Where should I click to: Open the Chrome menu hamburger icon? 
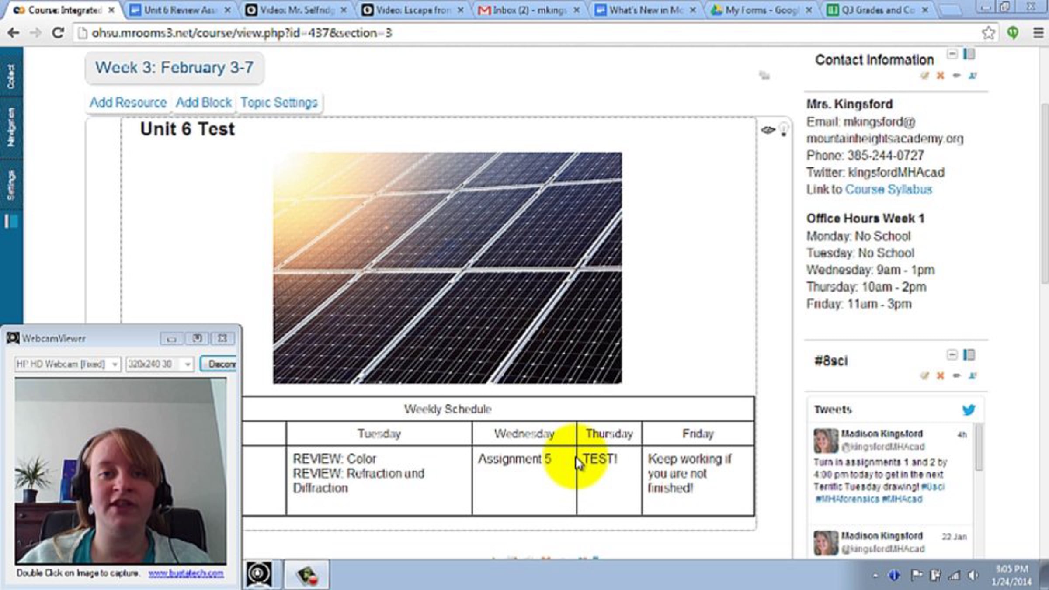pos(1038,33)
